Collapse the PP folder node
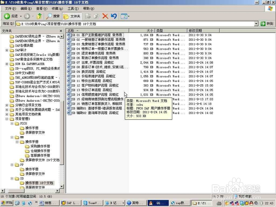276x207 pixels. point(12,165)
